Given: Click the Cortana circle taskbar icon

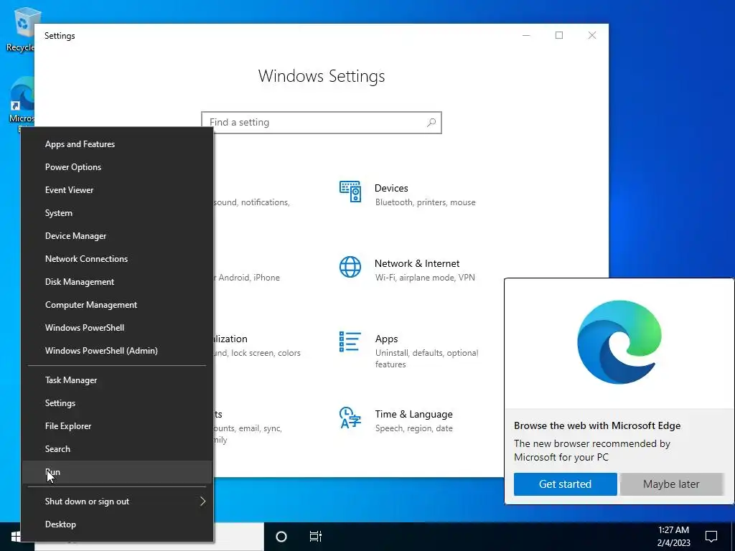Looking at the screenshot, I should click(x=281, y=537).
